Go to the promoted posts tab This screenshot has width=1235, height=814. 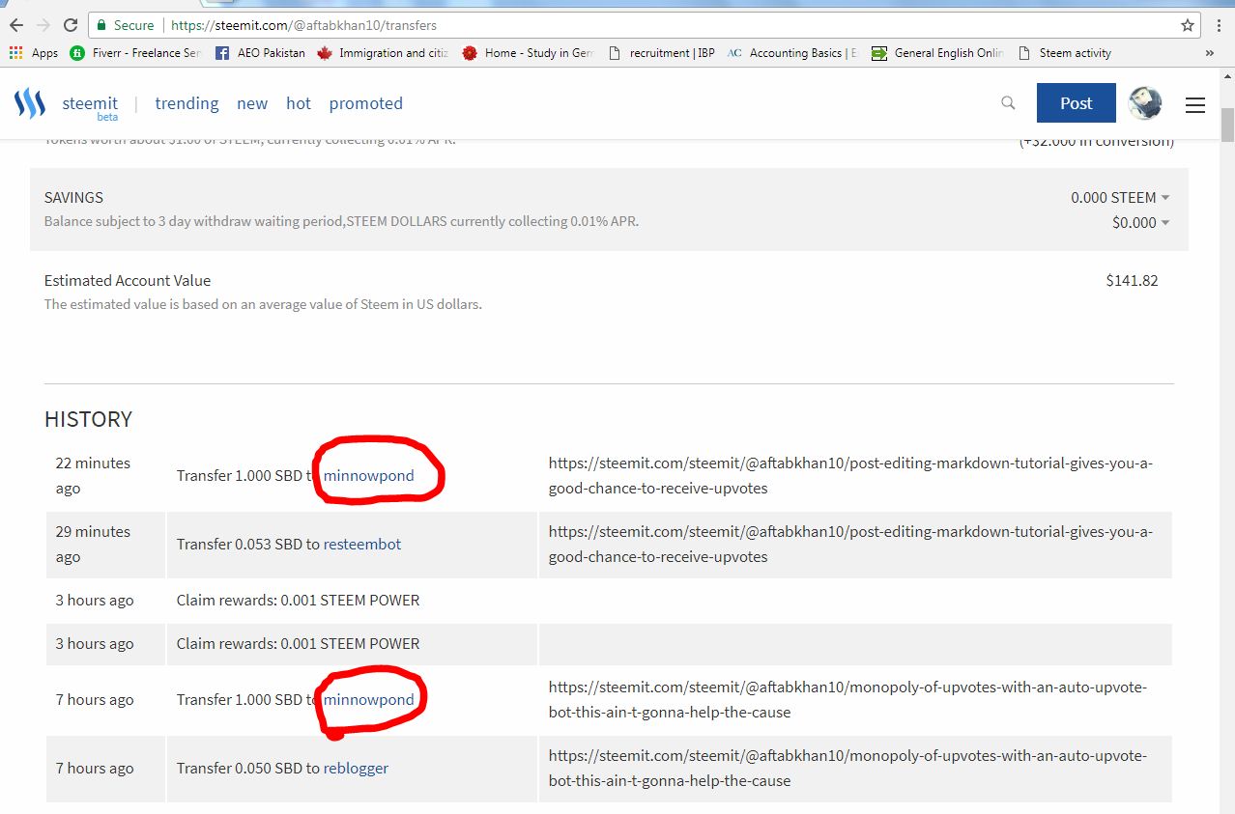366,103
